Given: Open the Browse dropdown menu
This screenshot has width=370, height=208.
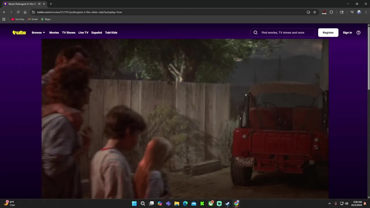Looking at the screenshot, I should click(x=38, y=33).
